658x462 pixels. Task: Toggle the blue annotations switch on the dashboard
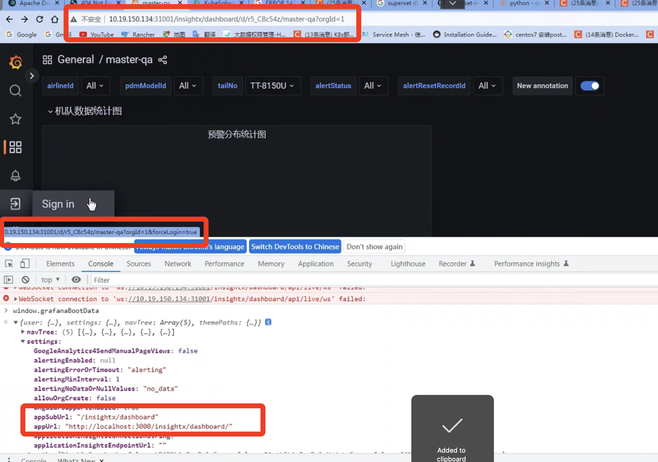[589, 86]
